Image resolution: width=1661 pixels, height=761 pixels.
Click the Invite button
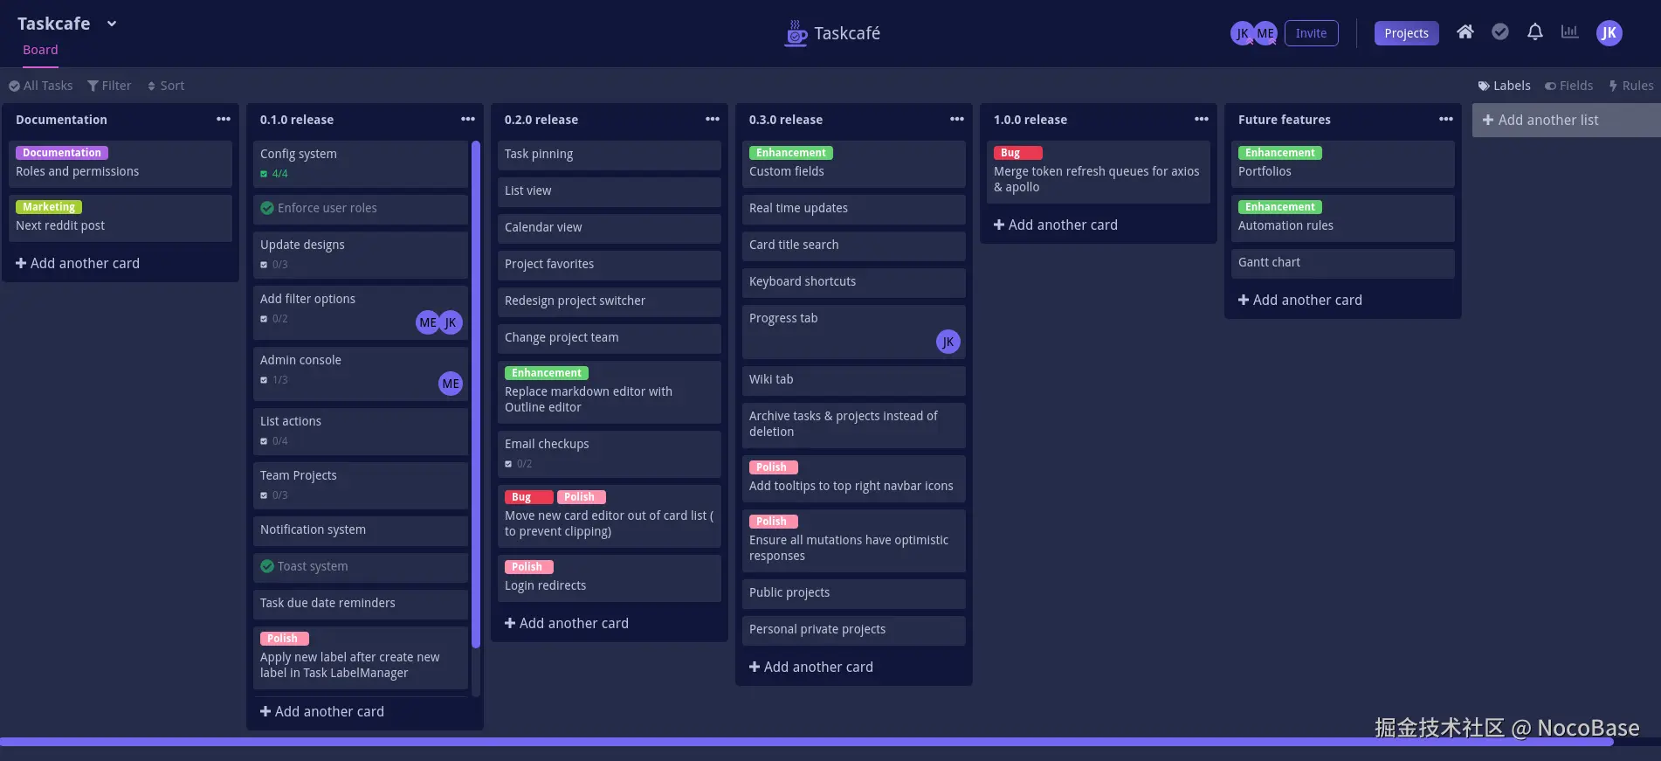[x=1311, y=33]
